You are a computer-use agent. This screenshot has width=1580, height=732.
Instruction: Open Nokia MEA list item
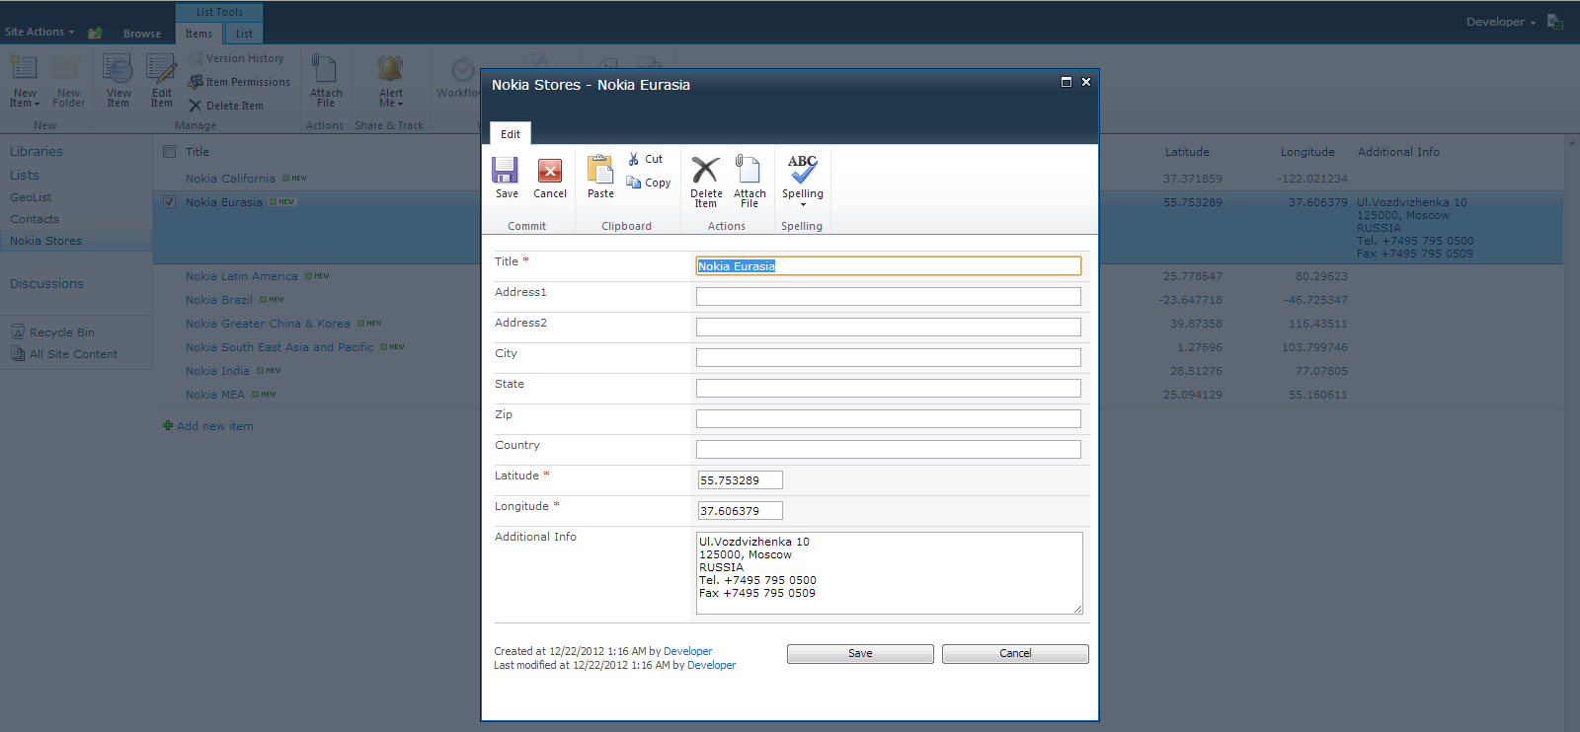[x=215, y=395]
